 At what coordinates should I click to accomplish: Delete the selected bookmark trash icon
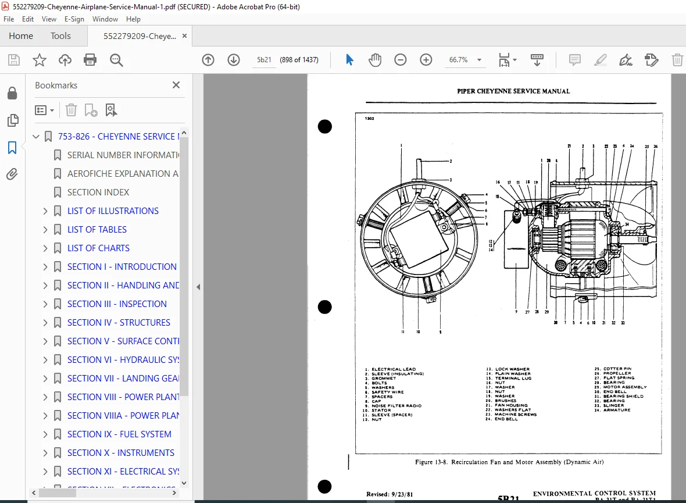(71, 110)
